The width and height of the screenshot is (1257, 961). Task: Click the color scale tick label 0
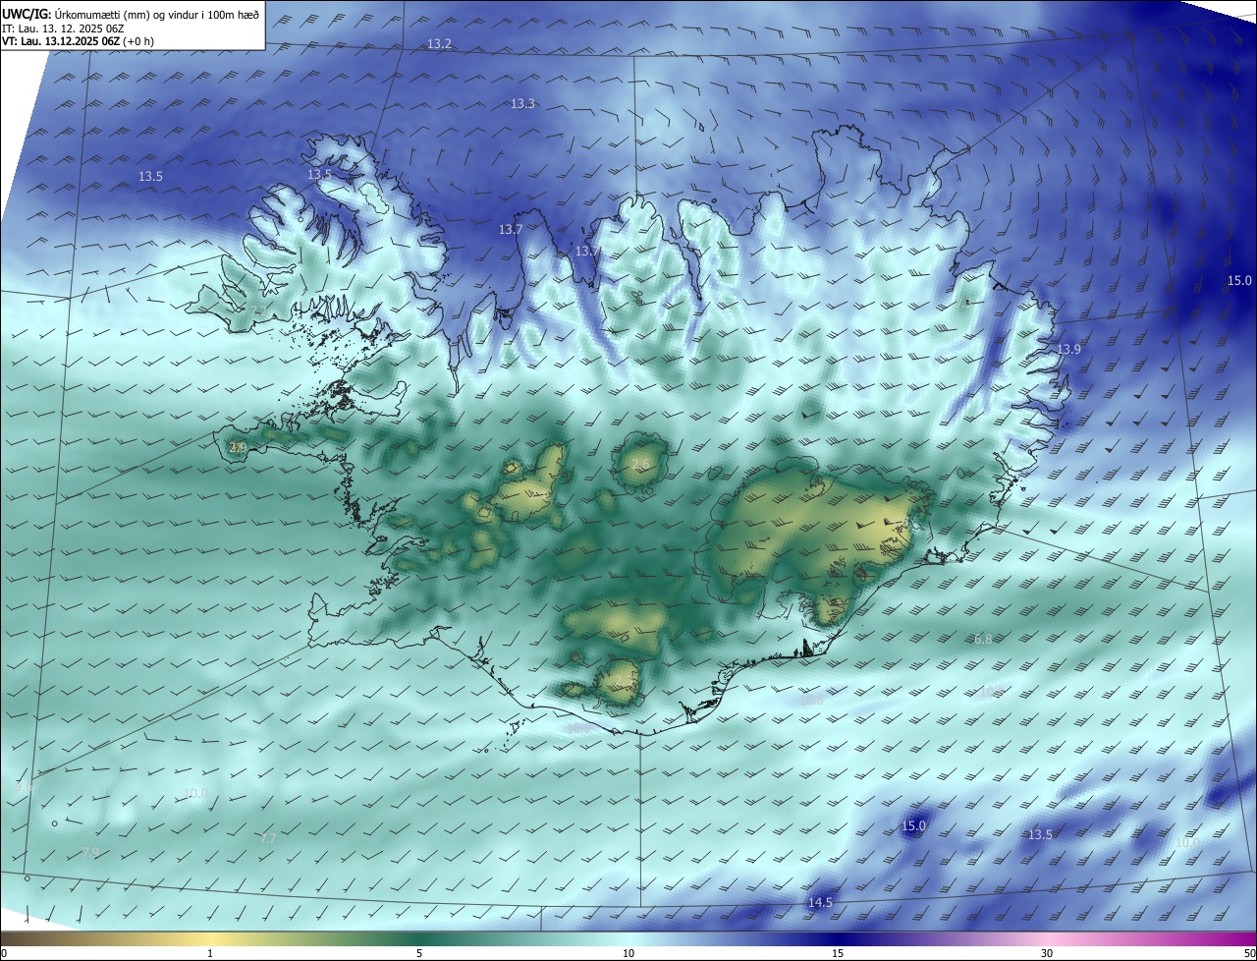point(4,953)
